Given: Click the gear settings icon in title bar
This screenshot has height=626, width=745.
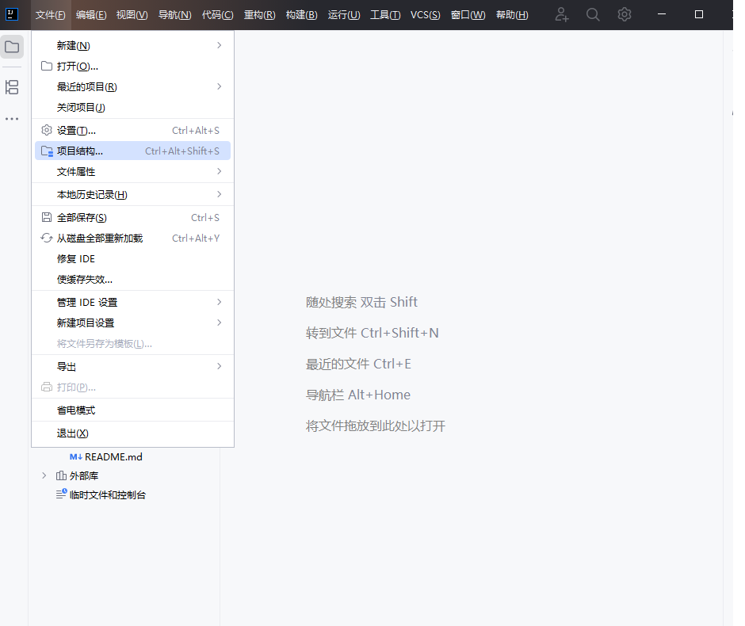Looking at the screenshot, I should [x=625, y=14].
